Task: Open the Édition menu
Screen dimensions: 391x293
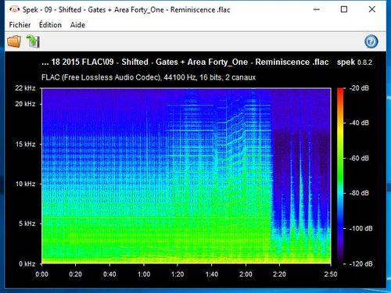Action: (x=50, y=25)
